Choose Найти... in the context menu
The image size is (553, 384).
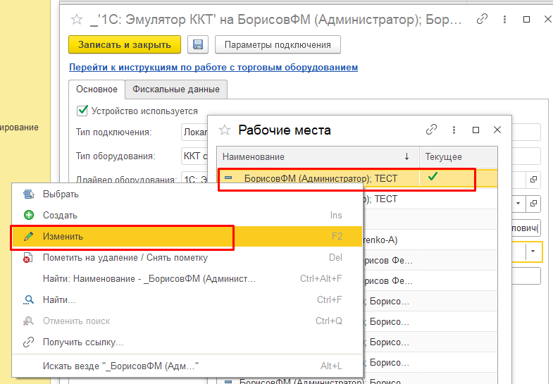click(187, 300)
